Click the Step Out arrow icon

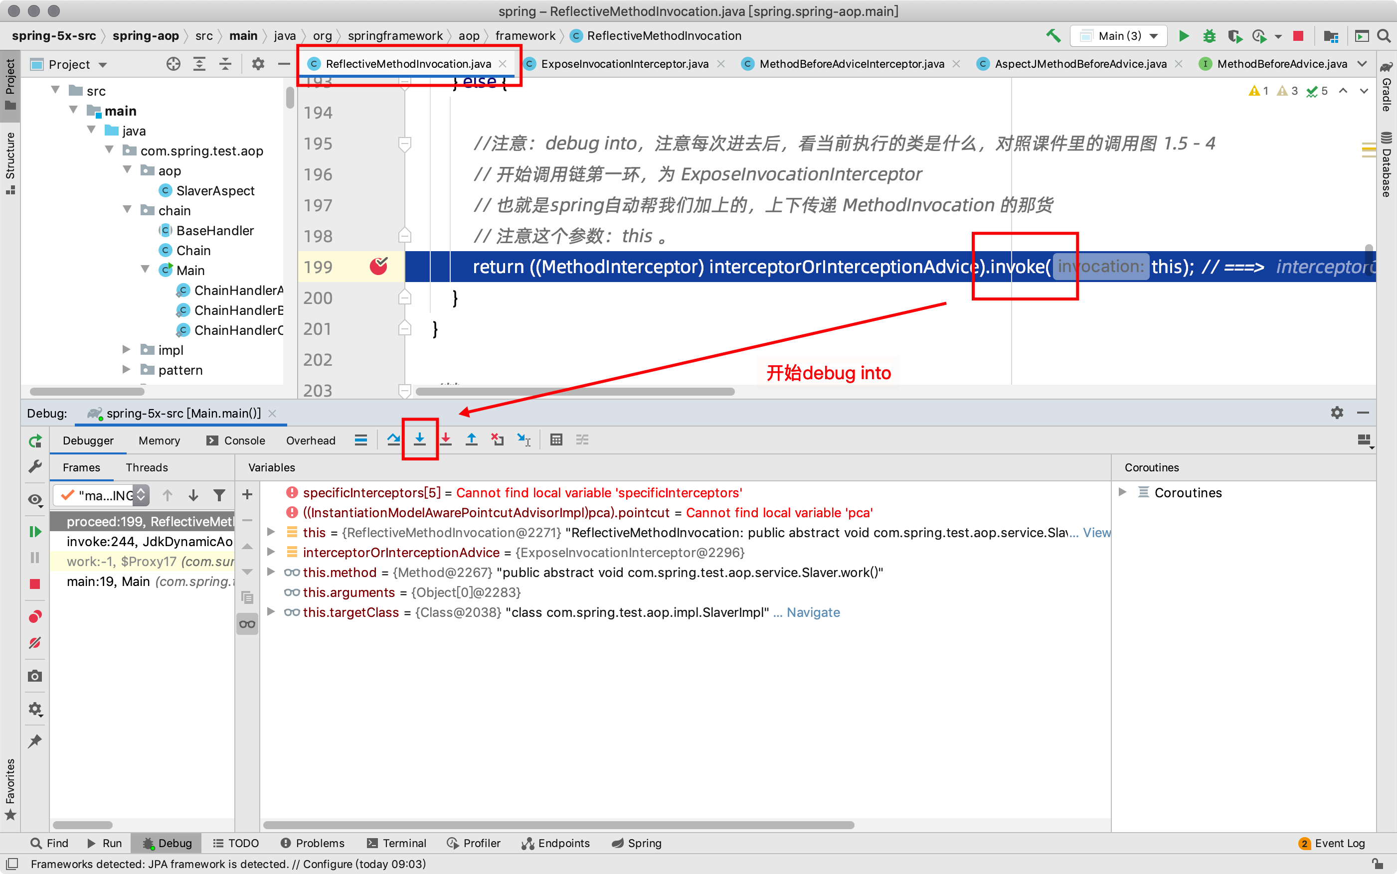tap(471, 440)
